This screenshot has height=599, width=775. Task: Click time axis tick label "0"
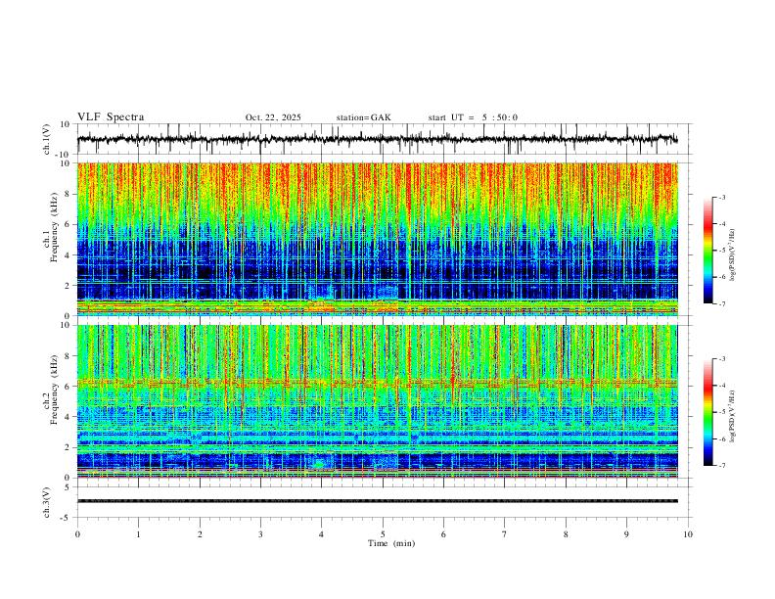tap(77, 534)
